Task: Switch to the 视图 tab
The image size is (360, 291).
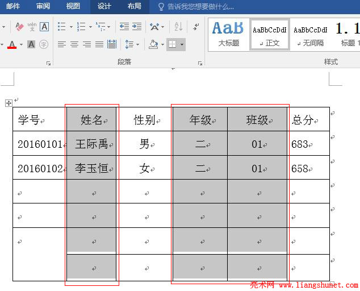Action: point(73,6)
